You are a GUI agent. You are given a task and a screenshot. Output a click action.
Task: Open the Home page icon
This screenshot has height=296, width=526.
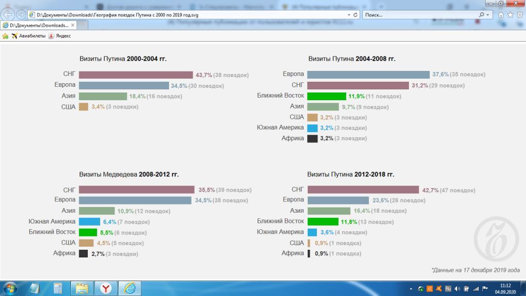[x=501, y=15]
